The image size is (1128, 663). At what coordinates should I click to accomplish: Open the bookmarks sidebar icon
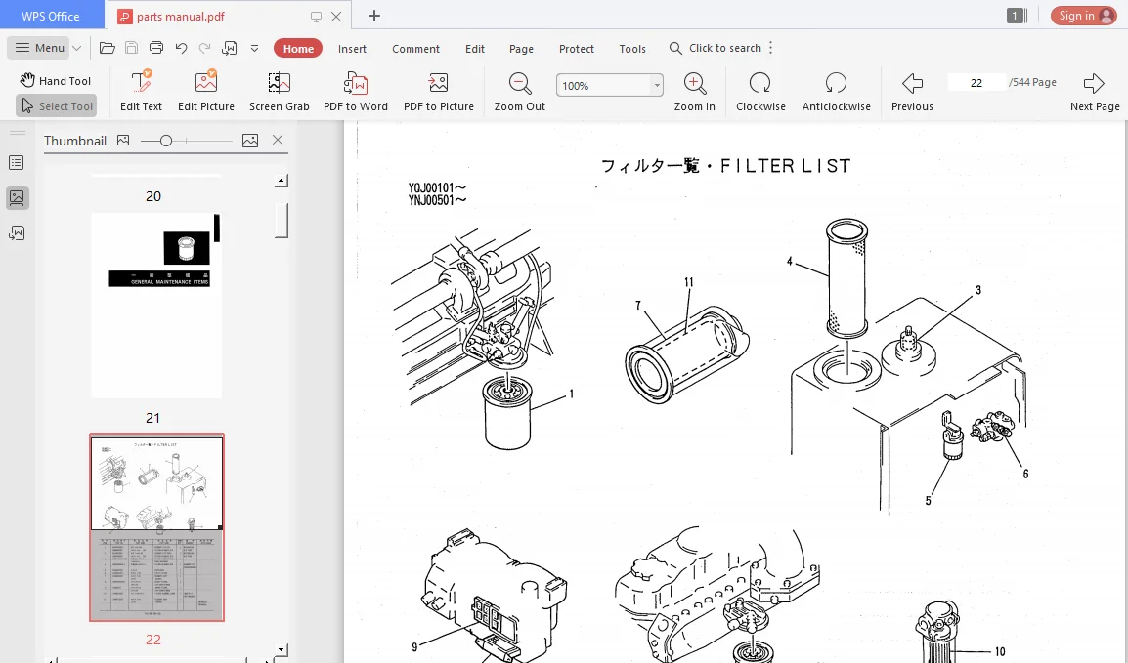[x=17, y=163]
